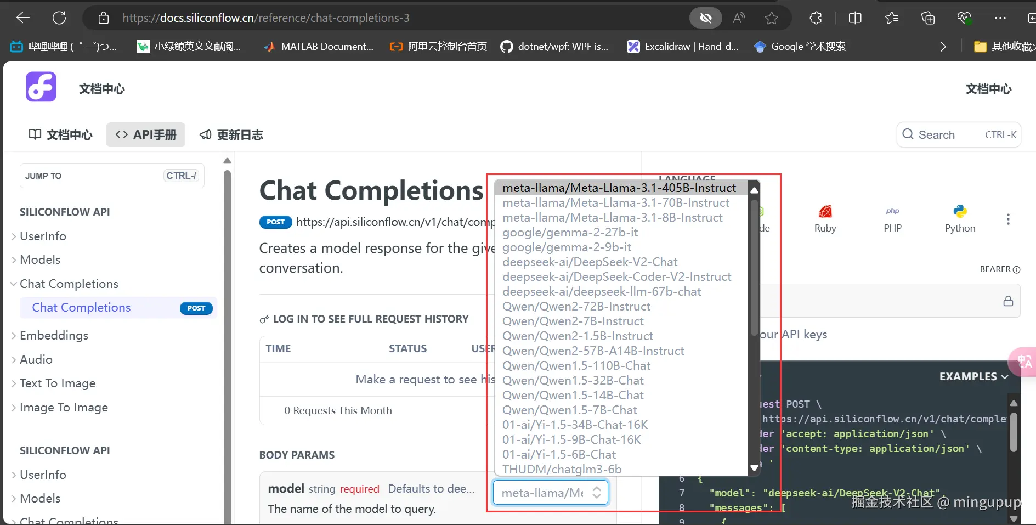This screenshot has width=1036, height=525.
Task: Click the dropdown list scroll up arrow
Action: point(754,190)
